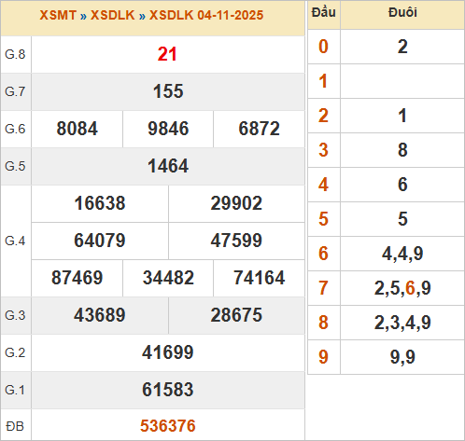Click head digit 0 in Đầu column
The height and width of the screenshot is (441, 465).
pyautogui.click(x=323, y=47)
